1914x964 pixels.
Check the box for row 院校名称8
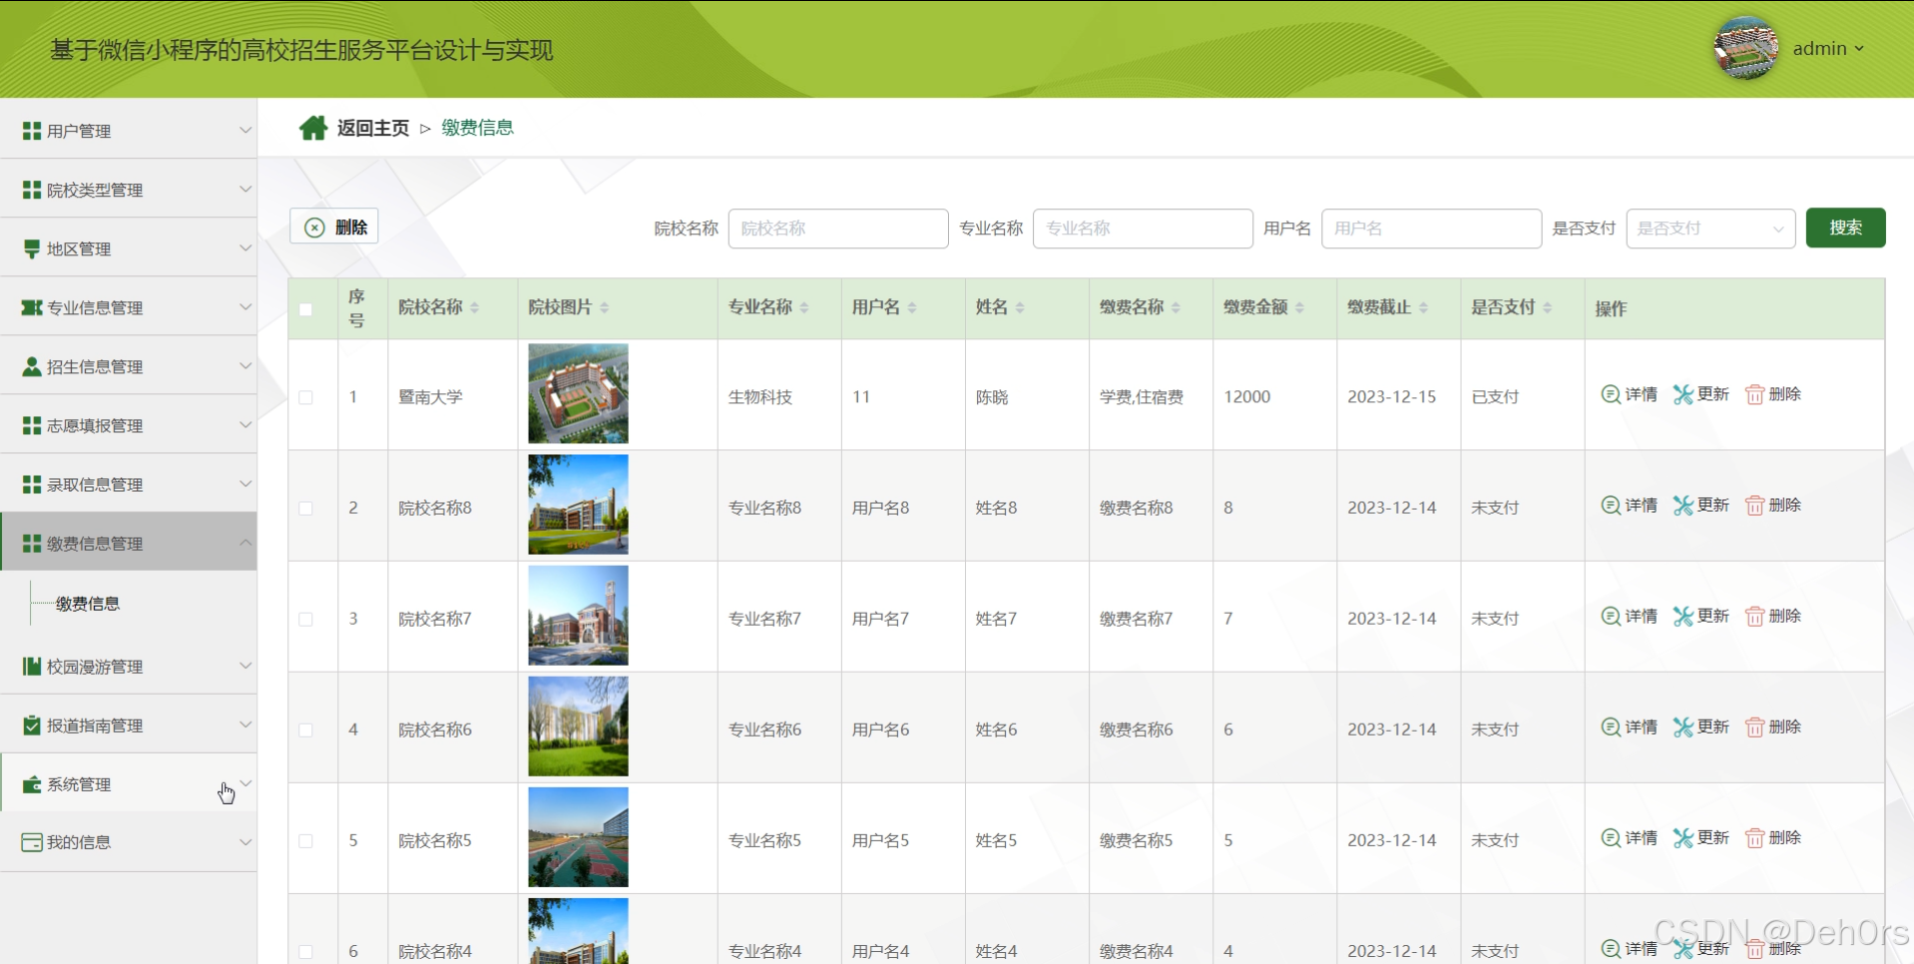click(305, 508)
